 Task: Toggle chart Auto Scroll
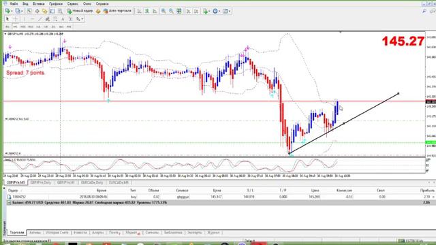point(188,11)
